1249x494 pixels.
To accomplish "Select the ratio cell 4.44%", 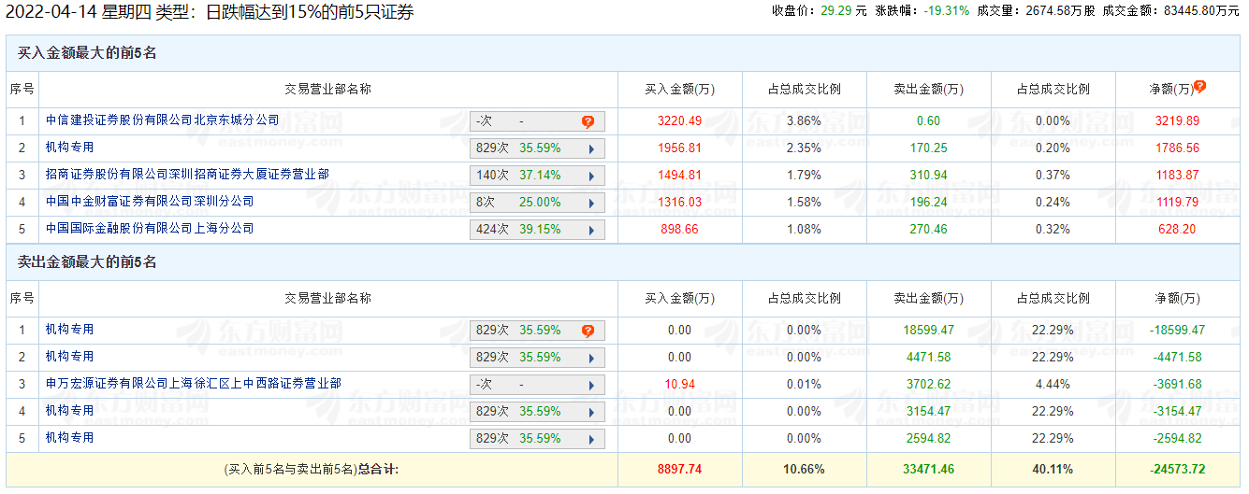I will point(1053,385).
